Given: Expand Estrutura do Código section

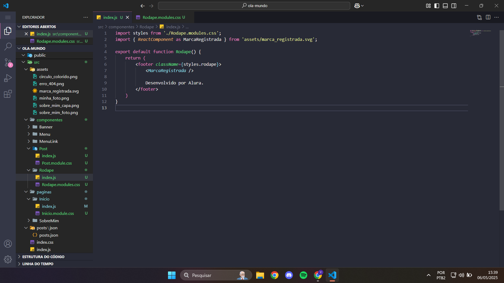Looking at the screenshot, I should pos(54,257).
